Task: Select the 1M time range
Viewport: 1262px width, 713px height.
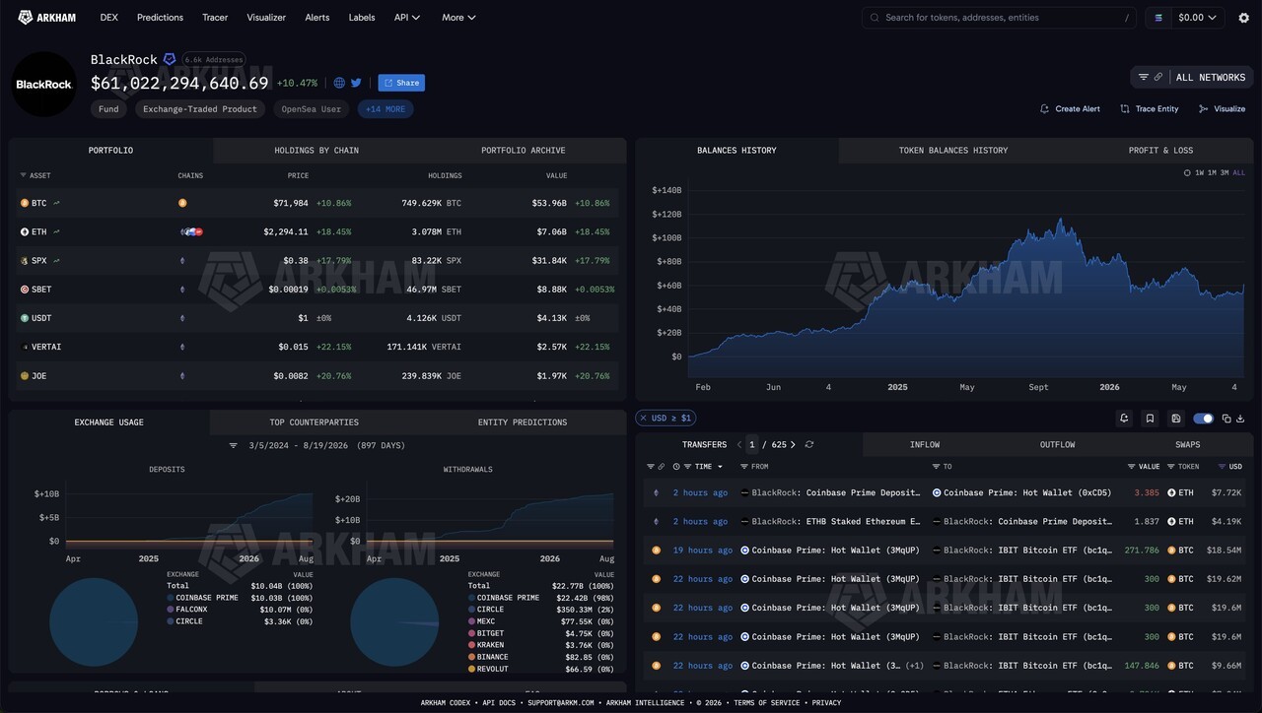Action: 1212,173
